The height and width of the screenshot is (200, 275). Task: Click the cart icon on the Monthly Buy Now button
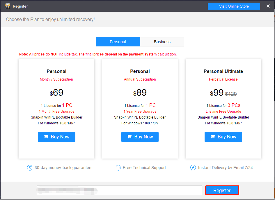(46, 137)
